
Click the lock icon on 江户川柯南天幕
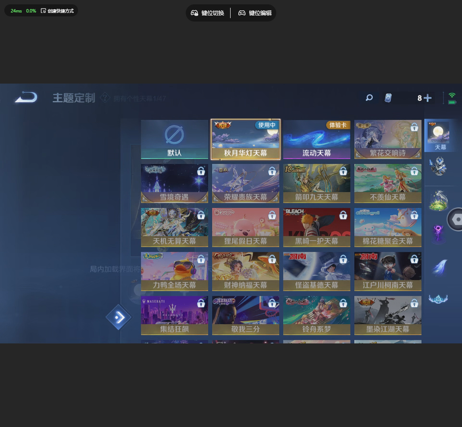tap(414, 259)
